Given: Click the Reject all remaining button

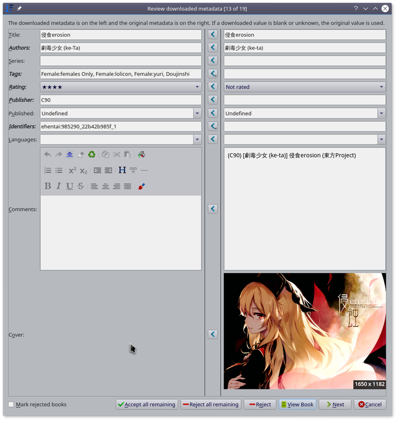Looking at the screenshot, I should pyautogui.click(x=210, y=405).
